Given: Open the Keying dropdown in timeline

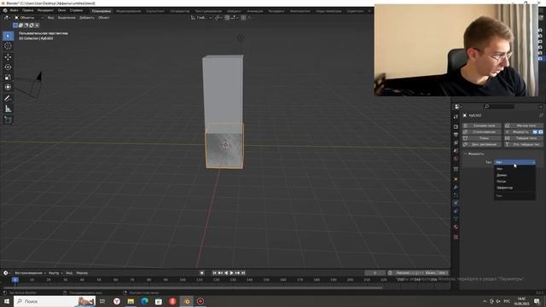Looking at the screenshot, I should 55,273.
